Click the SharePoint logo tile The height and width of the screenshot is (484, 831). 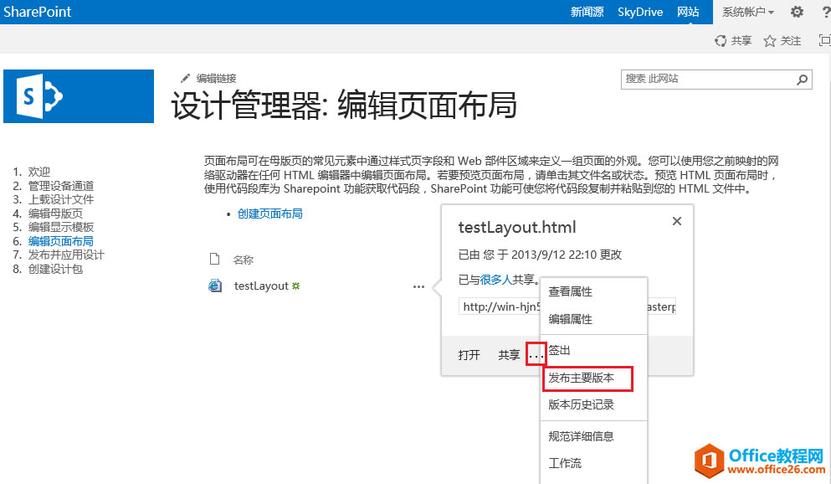click(x=78, y=96)
